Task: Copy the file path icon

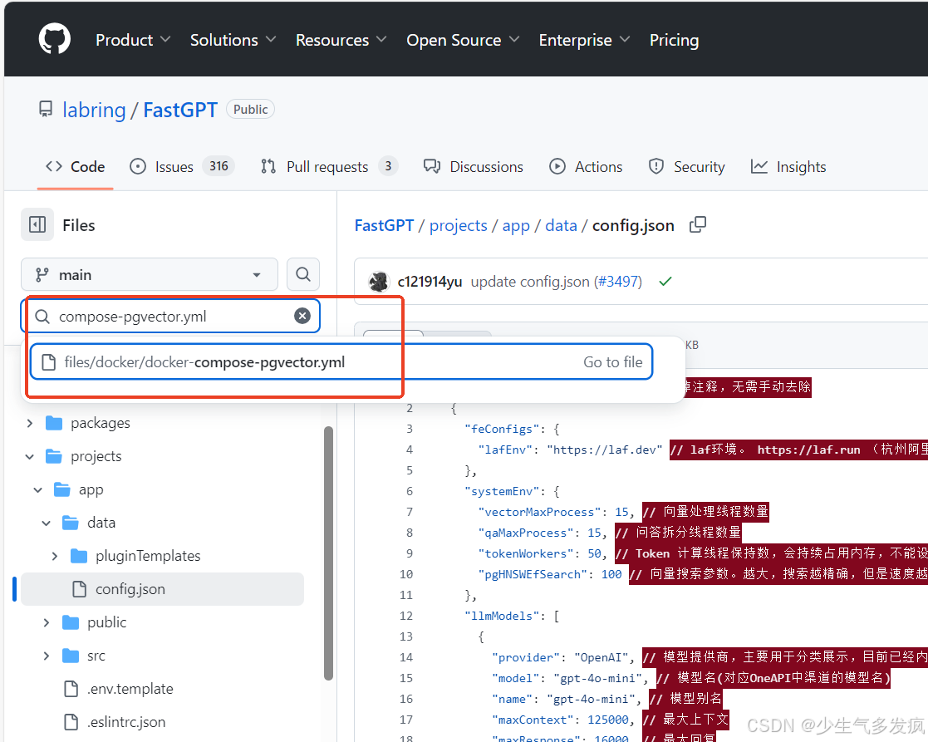Action: 698,225
